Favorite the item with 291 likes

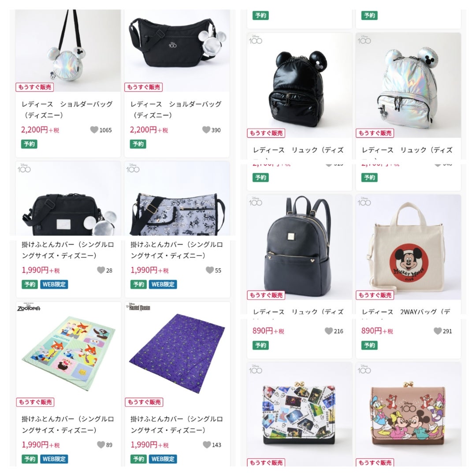point(438,331)
